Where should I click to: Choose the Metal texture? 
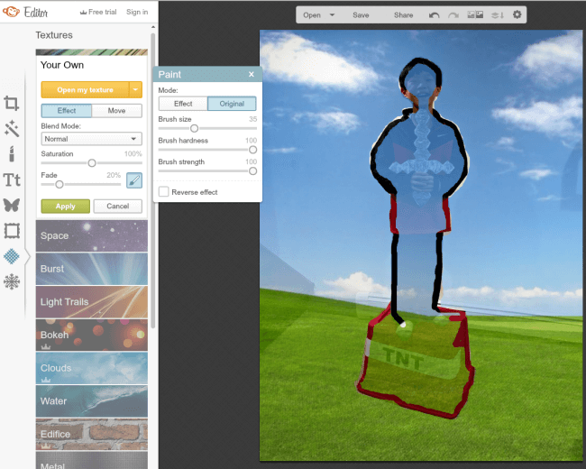tap(92, 460)
